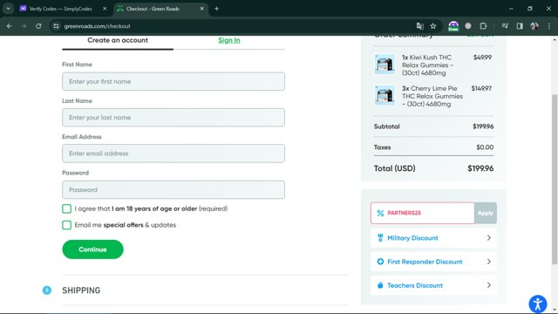Click the Cherry Lime Pie gummies thumbnail
The height and width of the screenshot is (314, 558).
click(x=384, y=95)
